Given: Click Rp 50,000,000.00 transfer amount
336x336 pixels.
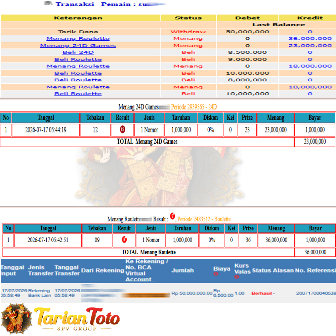Looking at the screenshot, I should click(x=192, y=293).
